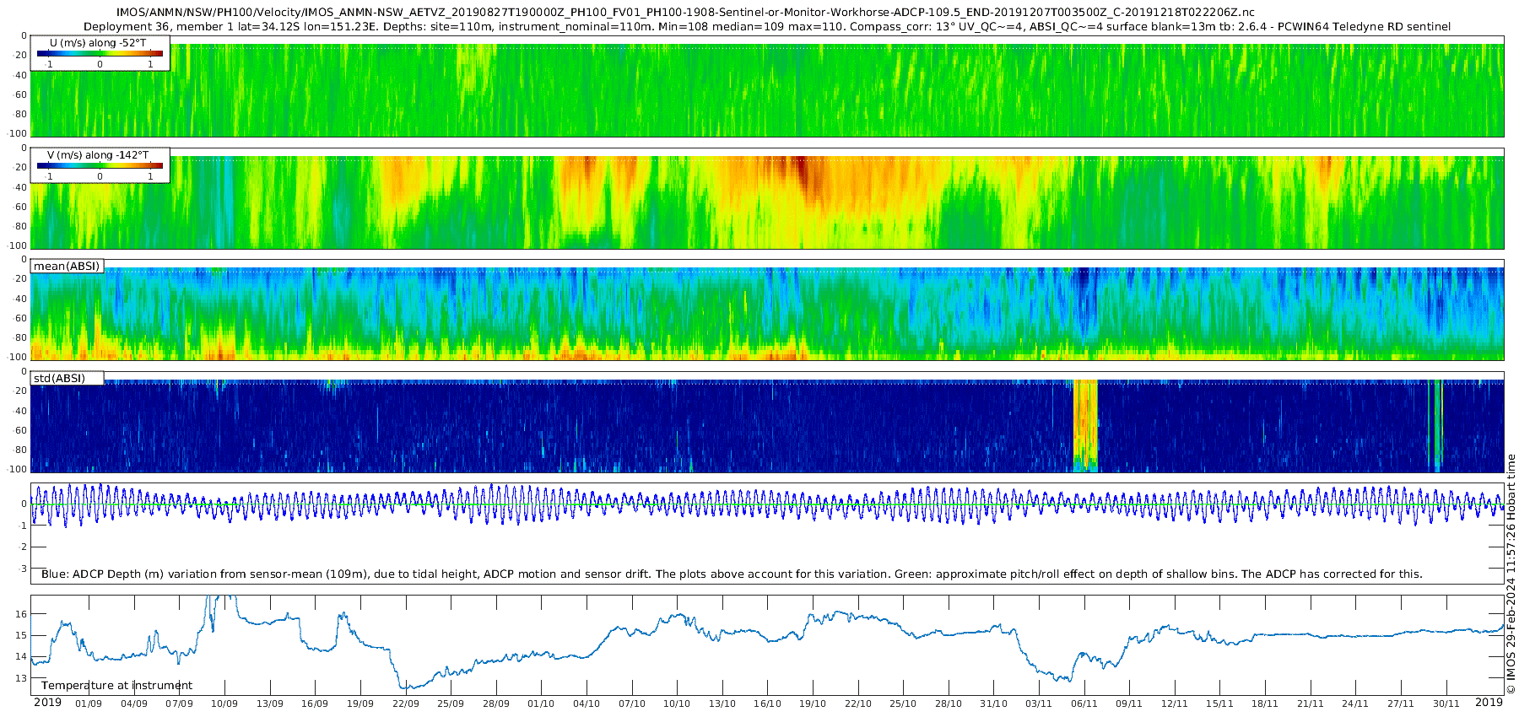Viewport: 1519px width, 717px height.
Task: Click the U (m/s) along -52°T colorbar
Action: tap(100, 53)
